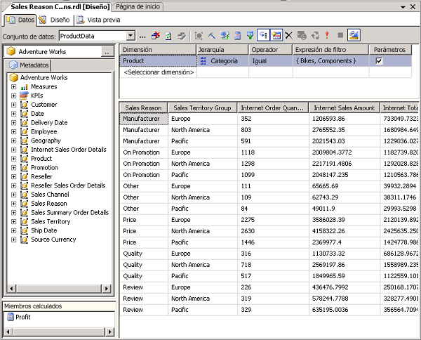The height and width of the screenshot is (340, 421).
Task: Click the Internet Sales Amount column header
Action: point(344,108)
